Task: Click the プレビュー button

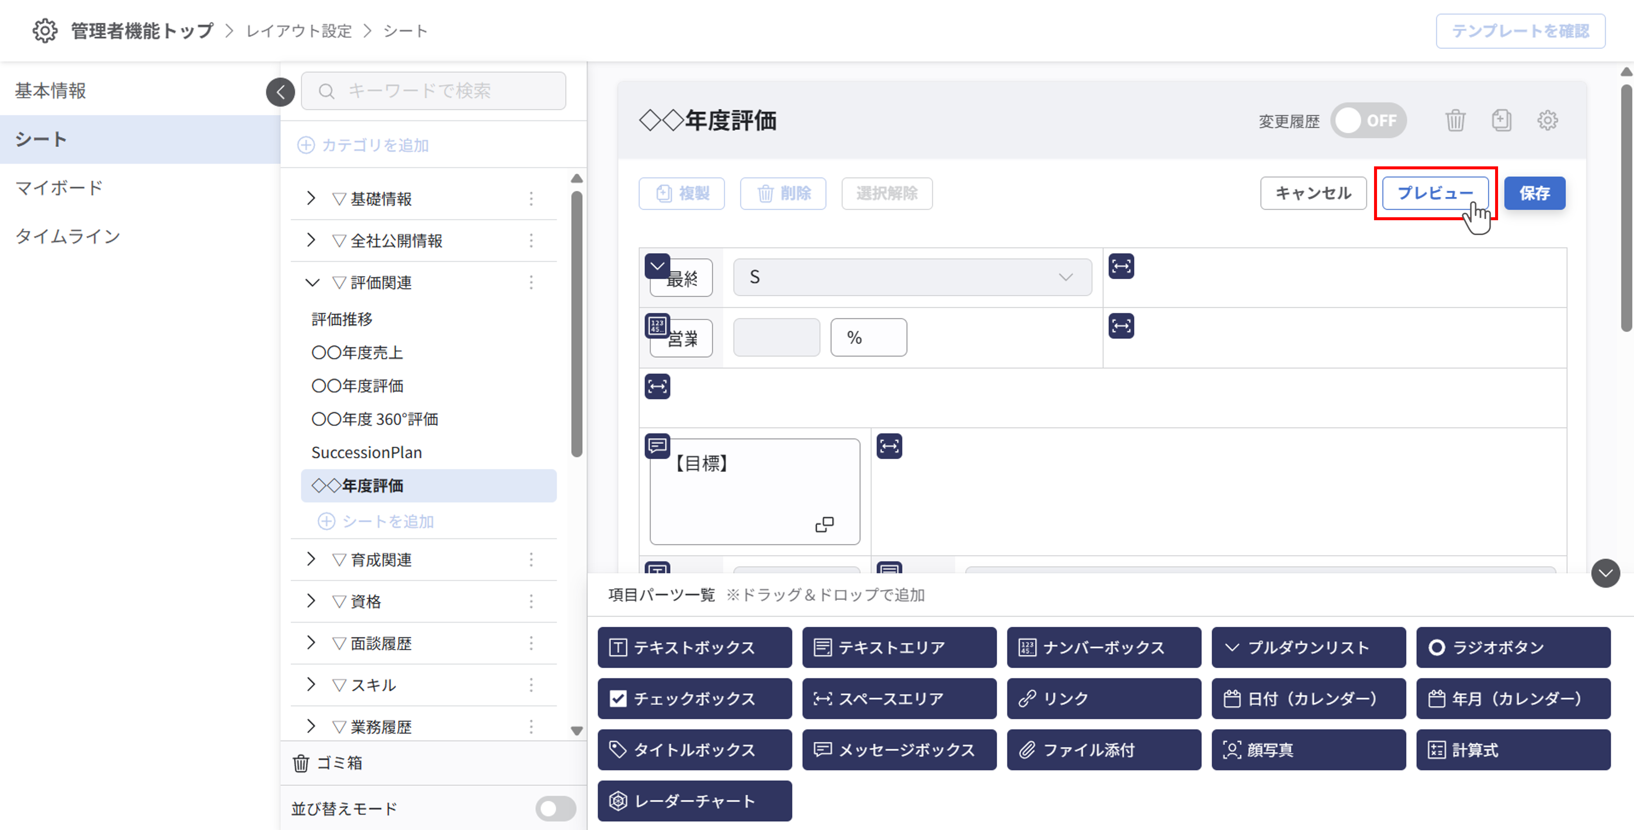Action: [x=1435, y=193]
